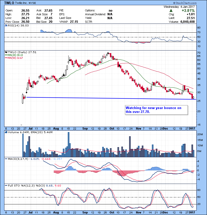Click the +3.81% percent change value

point(188,11)
